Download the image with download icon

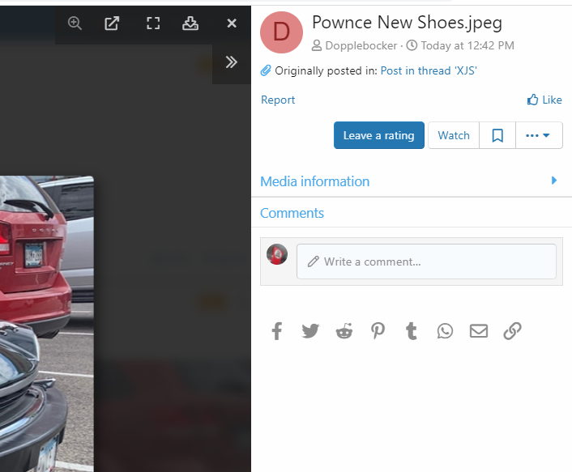tap(190, 23)
